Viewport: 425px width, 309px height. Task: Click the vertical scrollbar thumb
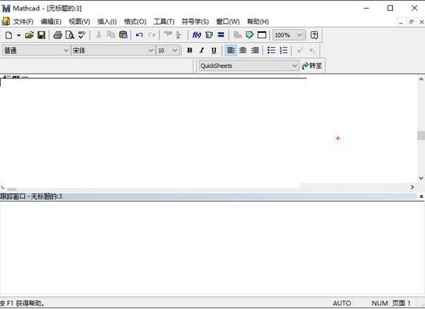[421, 135]
